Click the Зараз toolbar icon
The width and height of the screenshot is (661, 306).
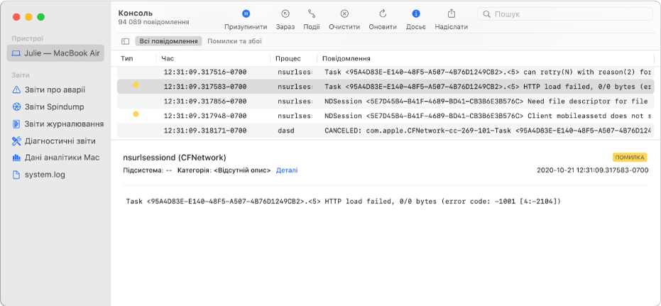tap(285, 14)
